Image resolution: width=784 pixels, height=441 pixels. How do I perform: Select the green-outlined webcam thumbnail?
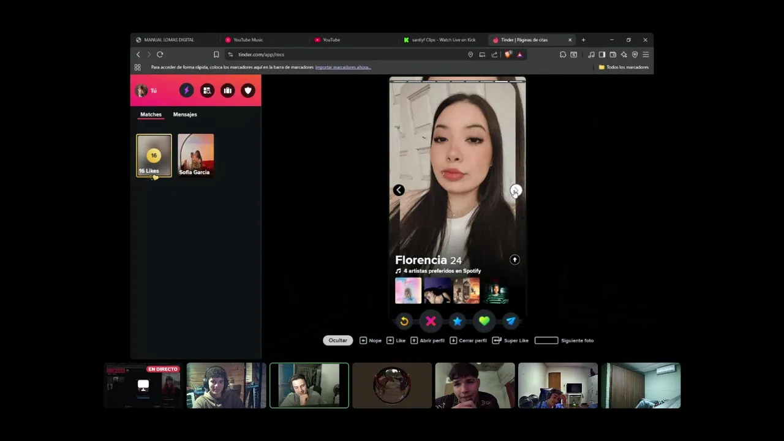coord(309,386)
